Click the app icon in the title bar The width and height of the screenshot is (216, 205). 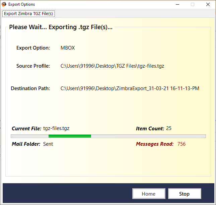click(x=4, y=4)
